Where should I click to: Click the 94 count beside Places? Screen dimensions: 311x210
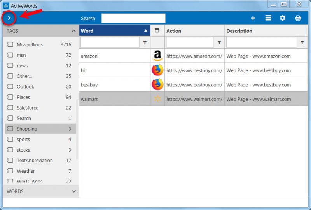pyautogui.click(x=68, y=97)
